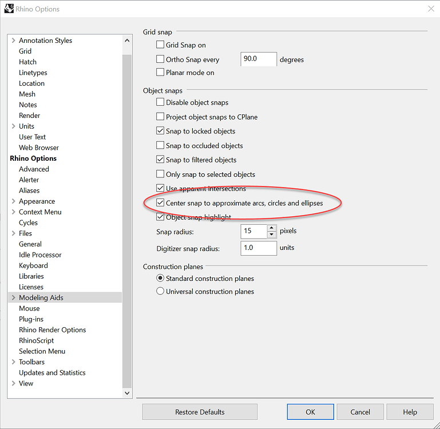Expand the Files tree node

(13, 233)
